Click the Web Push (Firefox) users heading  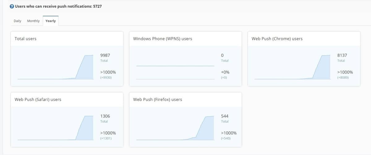pos(158,100)
